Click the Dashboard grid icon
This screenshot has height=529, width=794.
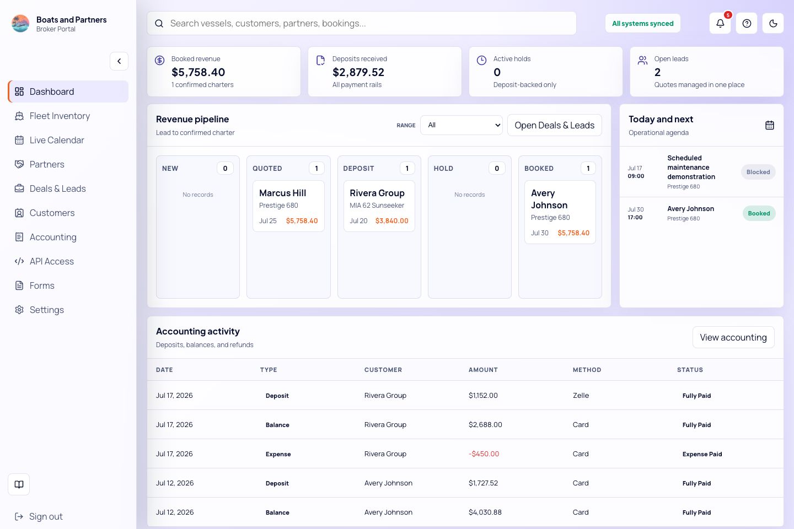click(19, 91)
